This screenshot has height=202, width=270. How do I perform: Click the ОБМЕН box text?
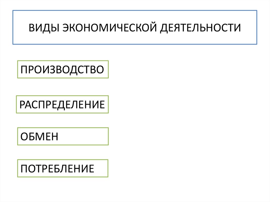point(39,136)
